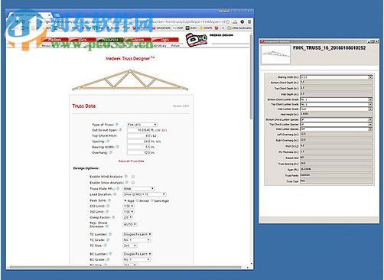This screenshot has width=384, height=280.
Task: Open the TC Grade dropdown
Action: click(x=137, y=240)
